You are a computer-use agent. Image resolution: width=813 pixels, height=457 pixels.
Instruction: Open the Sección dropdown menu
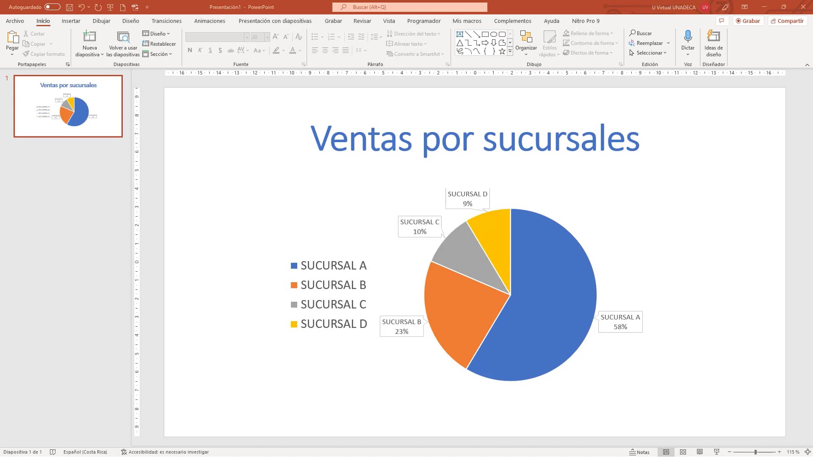pyautogui.click(x=158, y=54)
